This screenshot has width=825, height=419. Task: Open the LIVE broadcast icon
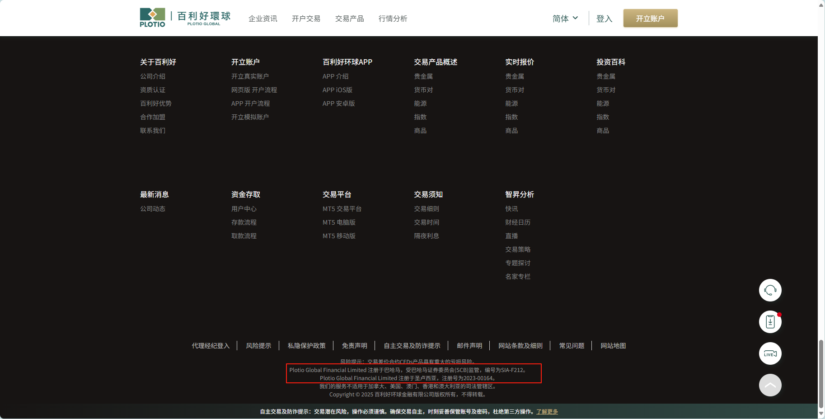coord(770,353)
